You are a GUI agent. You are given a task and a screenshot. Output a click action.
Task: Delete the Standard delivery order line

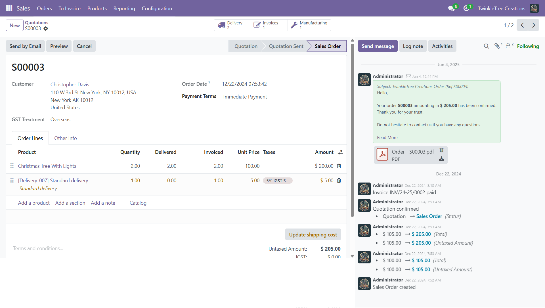(339, 181)
